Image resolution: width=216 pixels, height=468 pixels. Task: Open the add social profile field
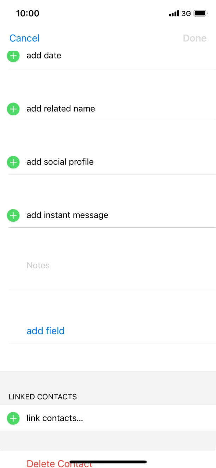point(60,162)
